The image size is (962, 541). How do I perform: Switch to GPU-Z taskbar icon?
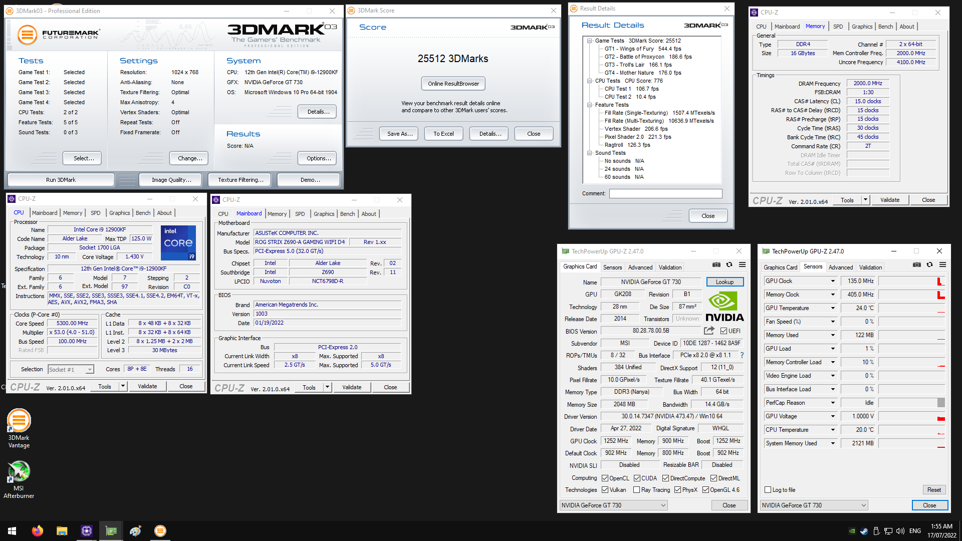coord(111,531)
